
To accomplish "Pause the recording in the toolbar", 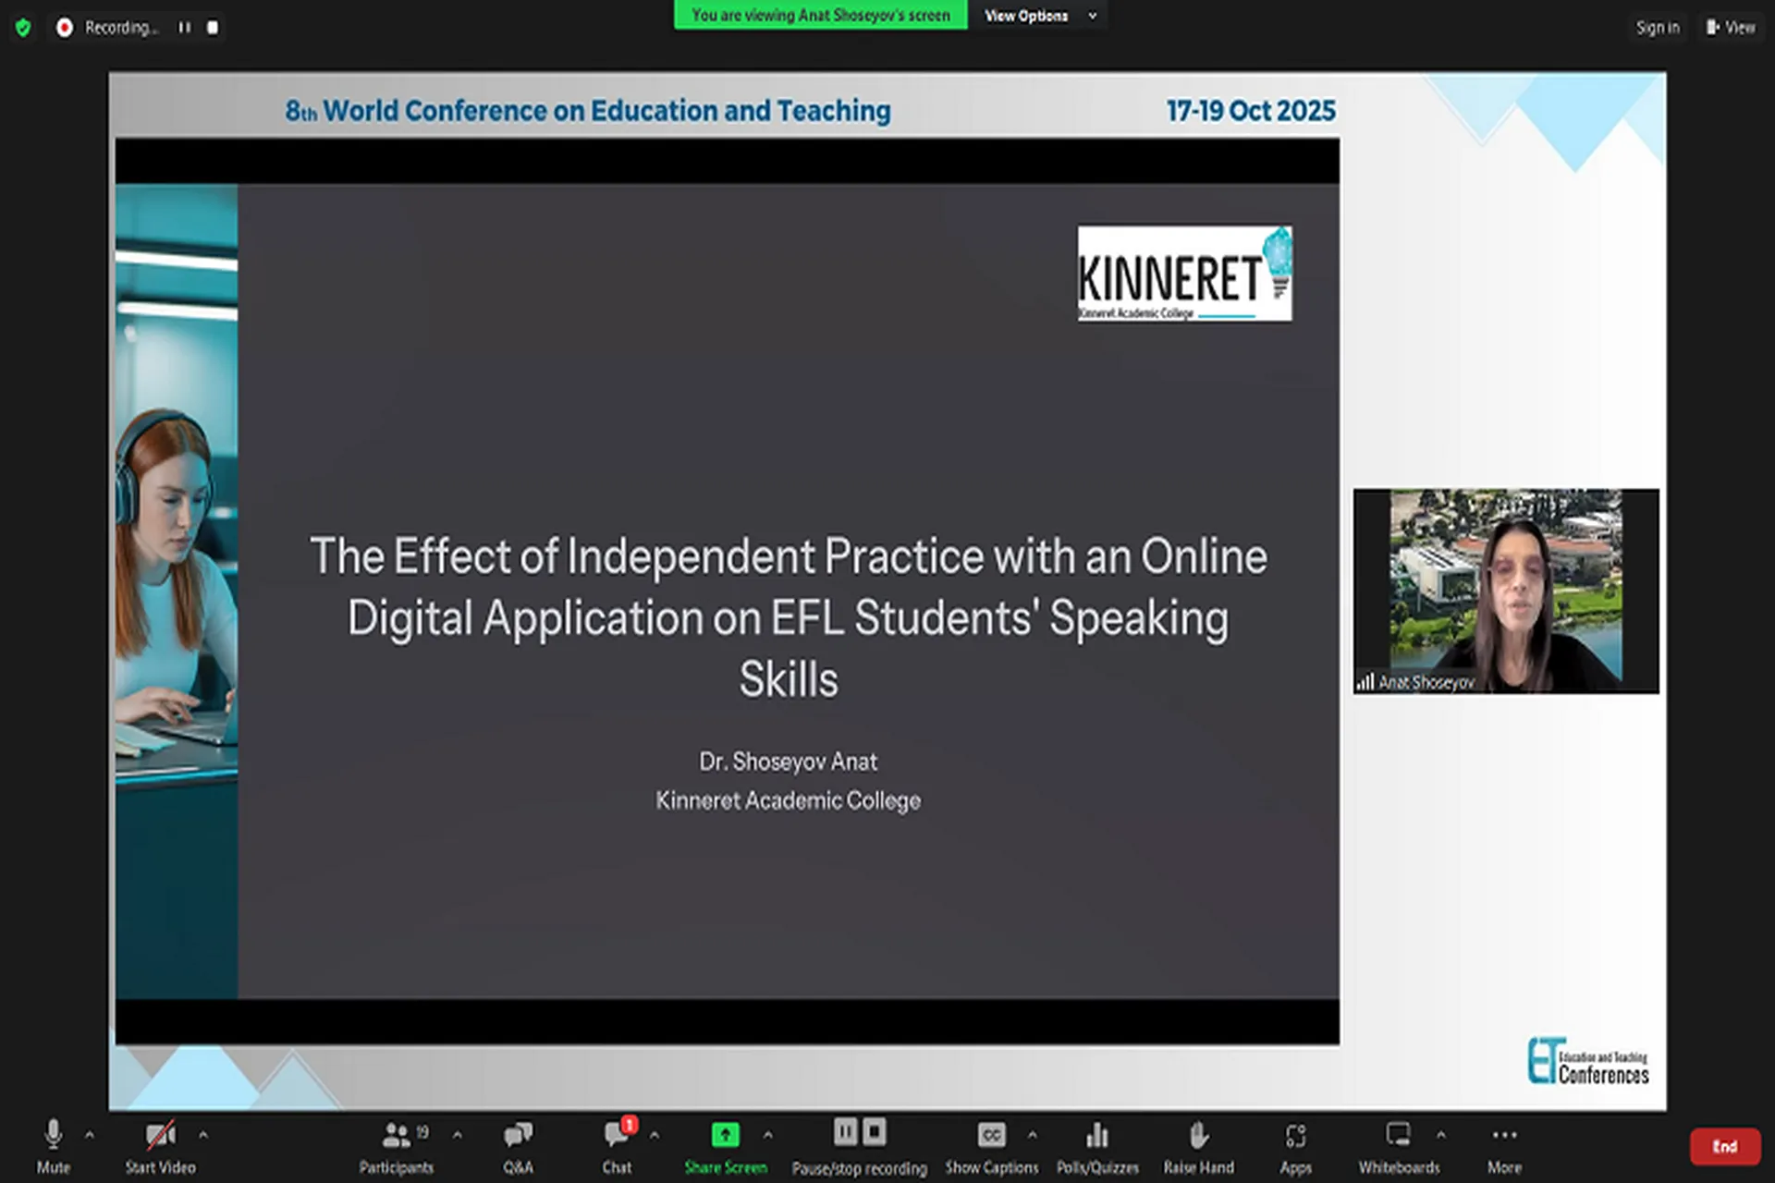I will tap(845, 1132).
